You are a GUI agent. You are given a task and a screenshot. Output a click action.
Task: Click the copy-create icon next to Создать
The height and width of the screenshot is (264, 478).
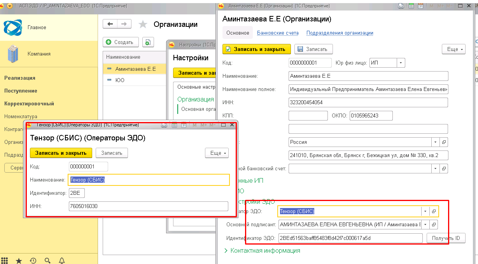coord(148,42)
